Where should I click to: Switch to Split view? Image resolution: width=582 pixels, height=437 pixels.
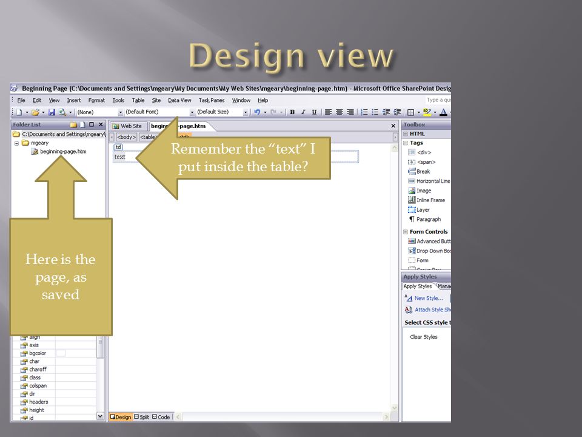coord(141,417)
